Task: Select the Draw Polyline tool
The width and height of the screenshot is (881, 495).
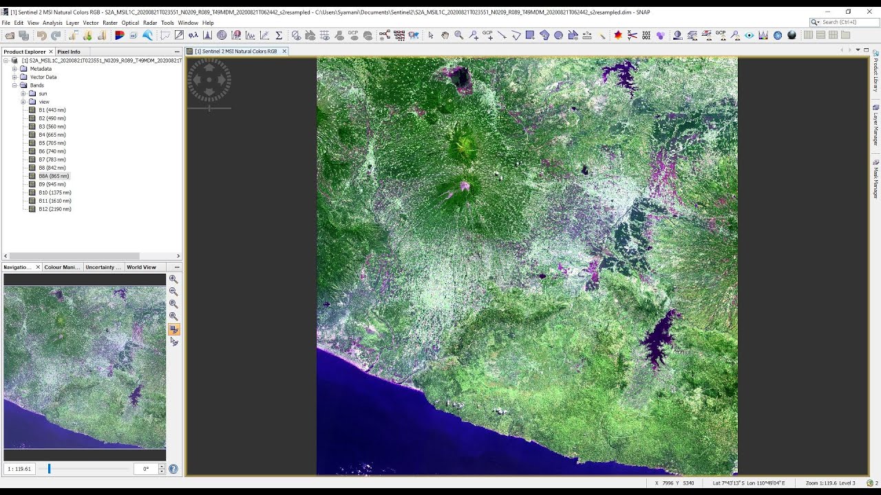Action: click(x=516, y=35)
